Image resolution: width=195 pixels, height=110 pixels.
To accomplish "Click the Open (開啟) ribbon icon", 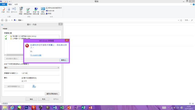I will point(8,10).
